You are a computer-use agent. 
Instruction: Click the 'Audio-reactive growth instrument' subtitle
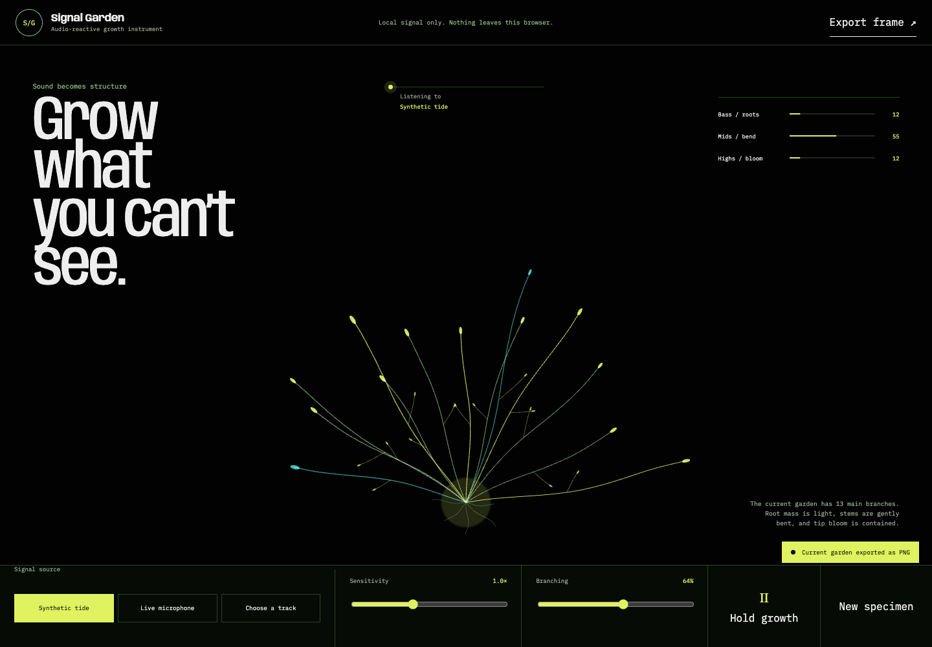click(107, 29)
